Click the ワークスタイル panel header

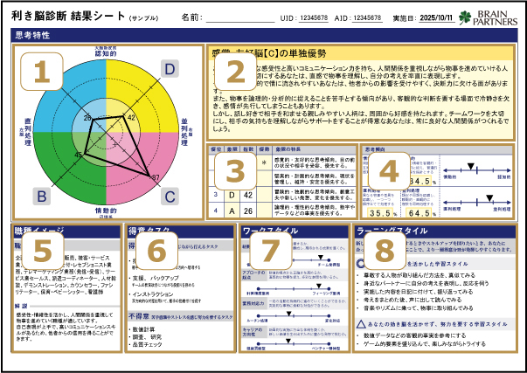click(x=295, y=231)
